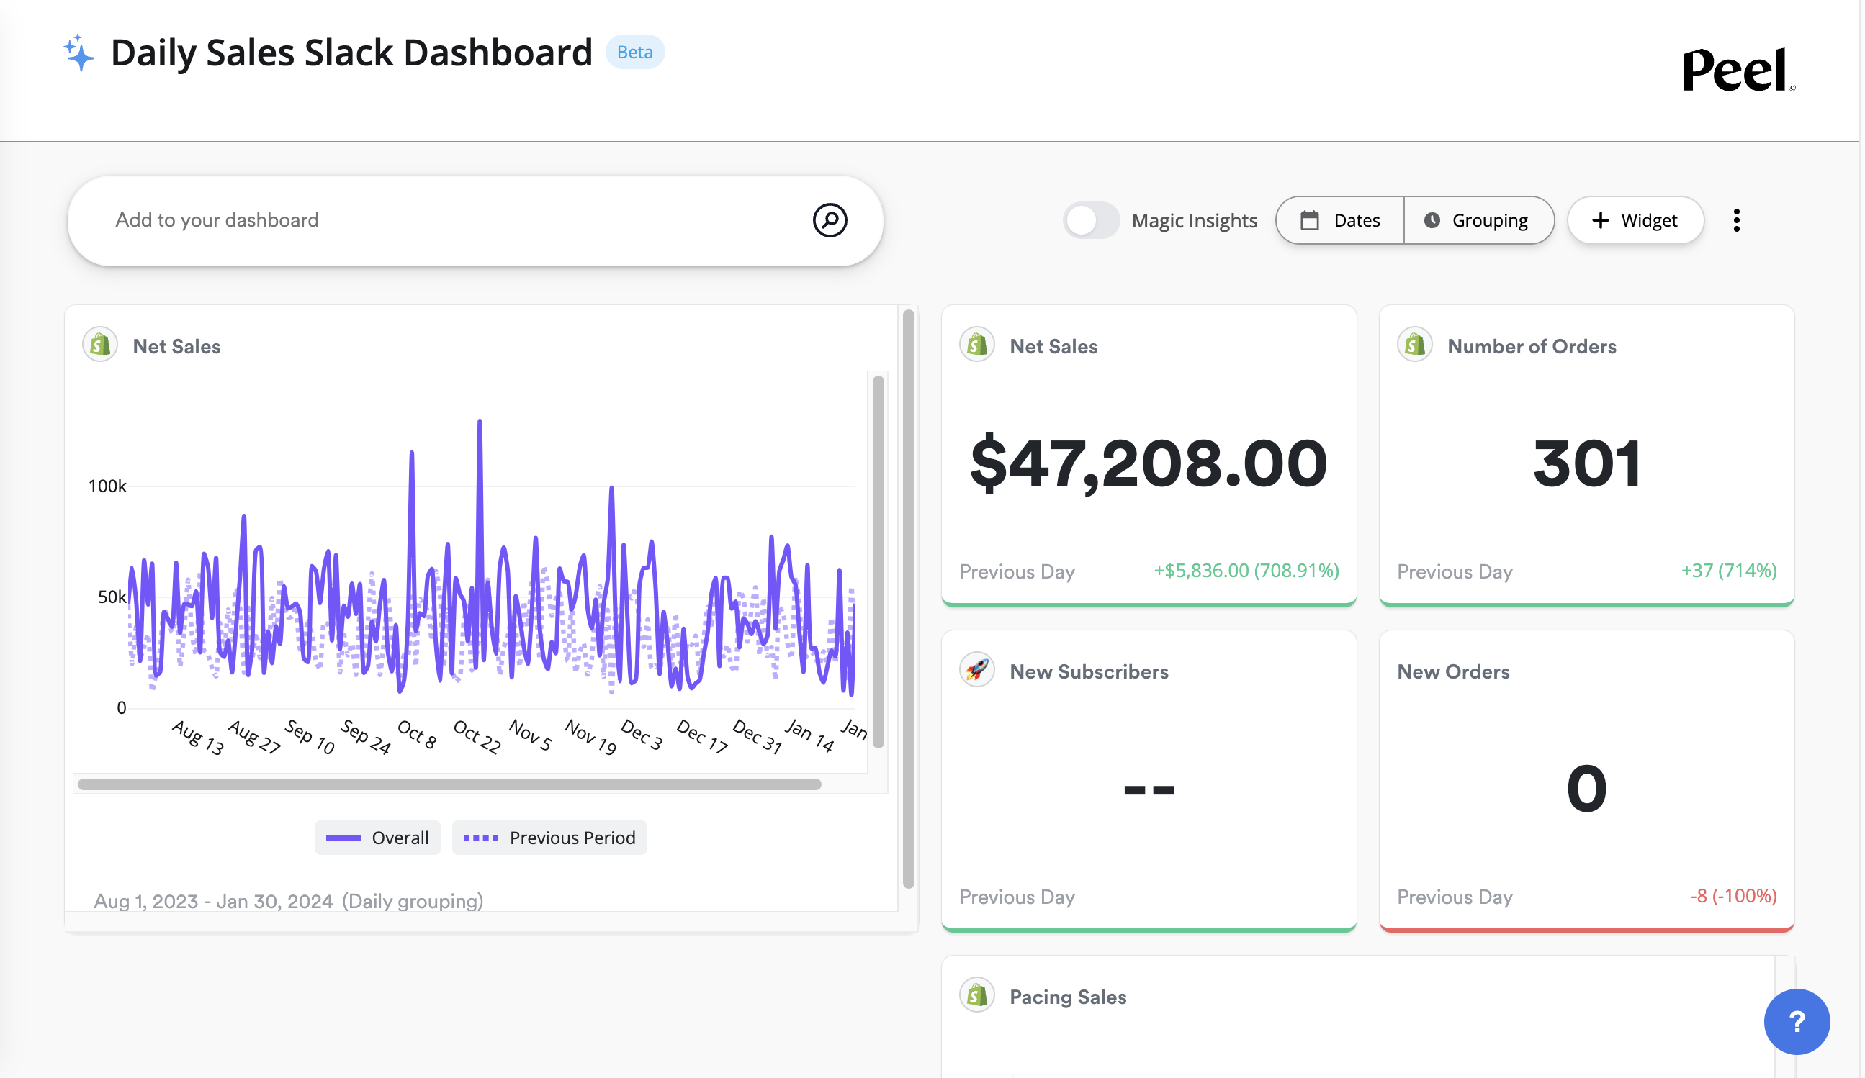Open the Dates selector
1865x1078 pixels.
pyautogui.click(x=1339, y=219)
